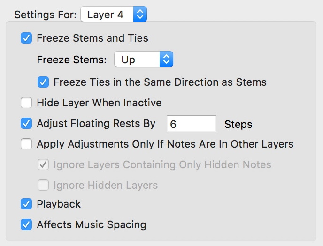This screenshot has width=323, height=246.
Task: Open the Freeze Stems direction dropdown
Action: 144,60
